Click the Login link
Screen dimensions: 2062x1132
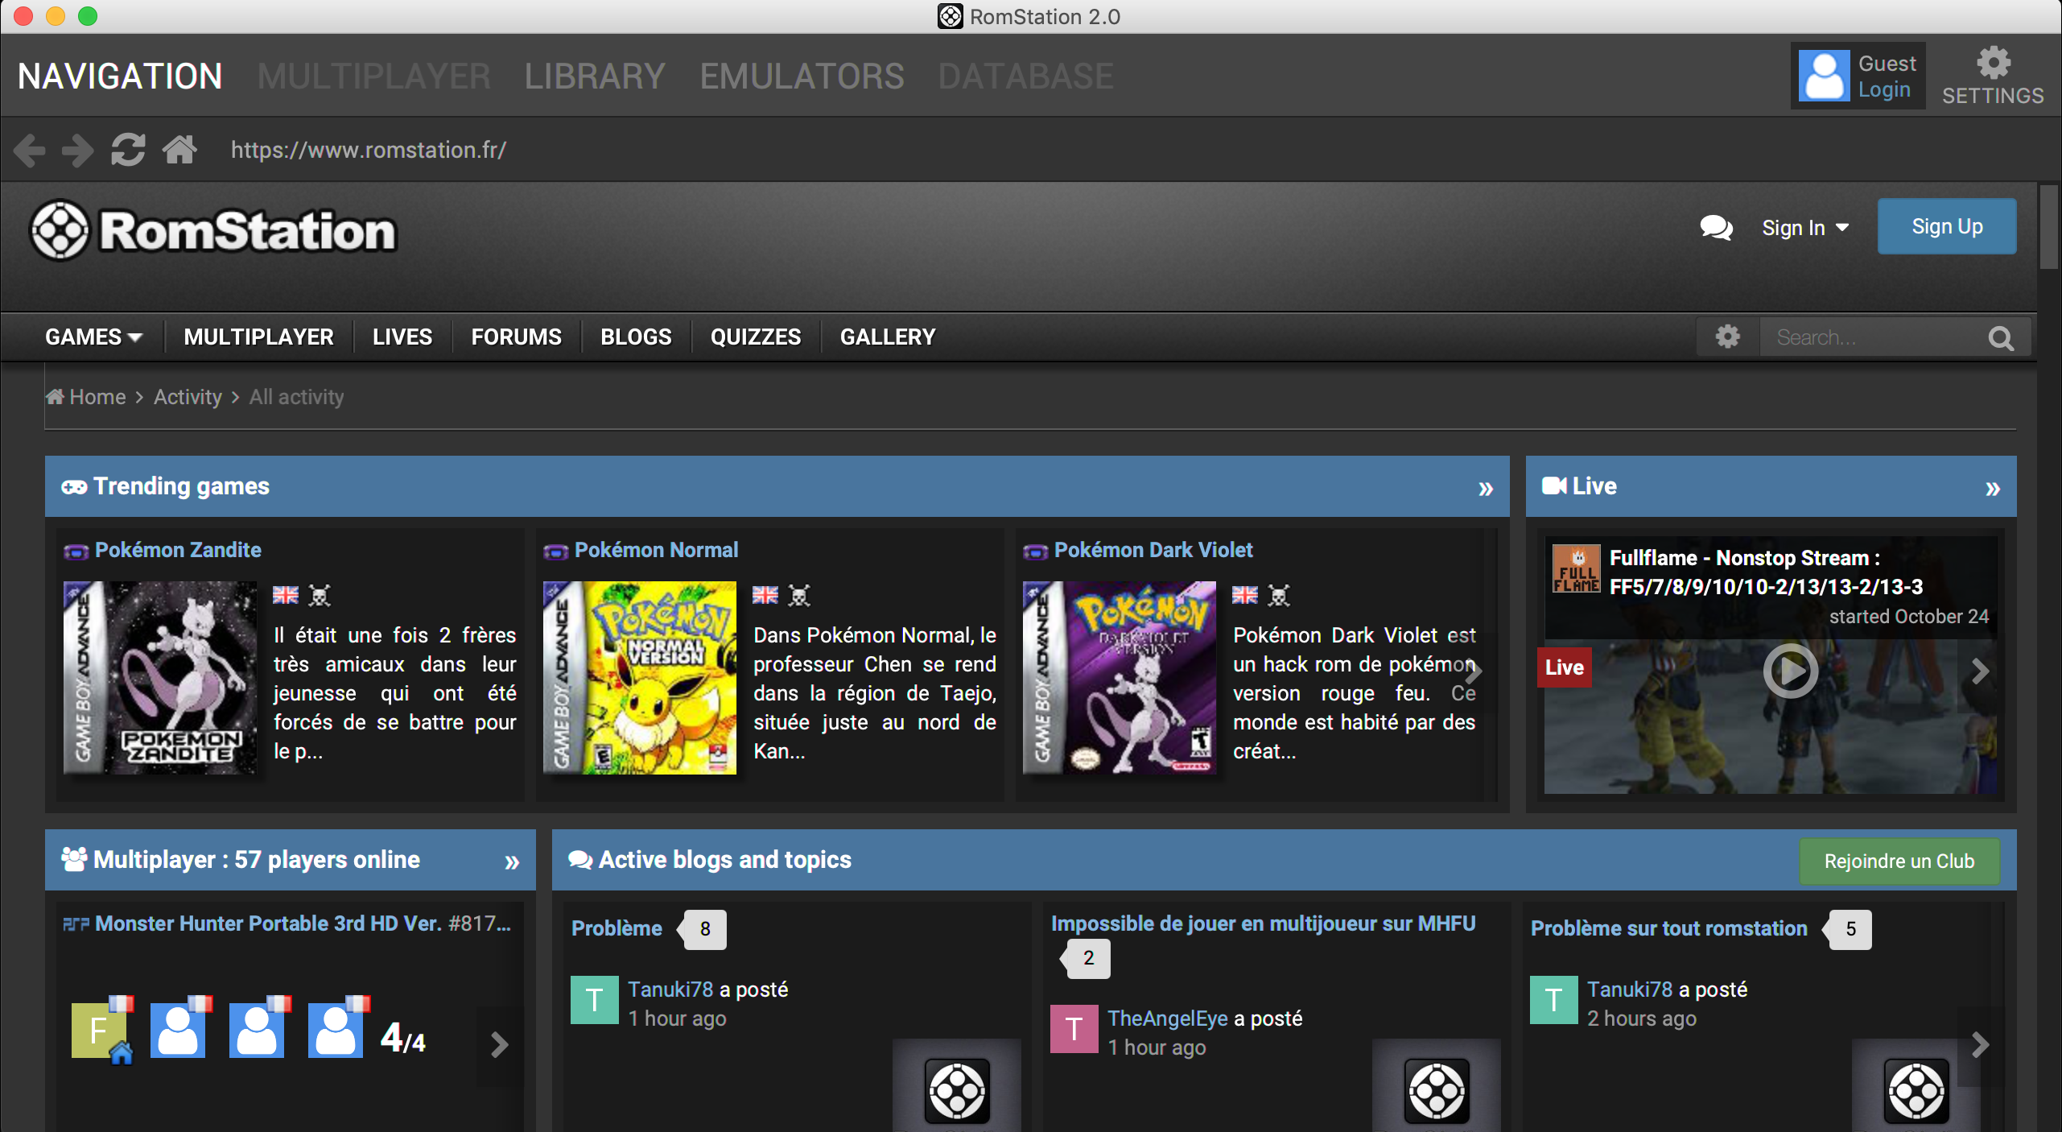pos(1884,89)
